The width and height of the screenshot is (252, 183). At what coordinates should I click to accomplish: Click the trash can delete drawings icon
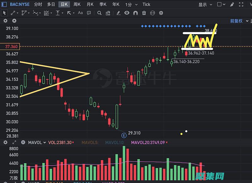coord(144,13)
